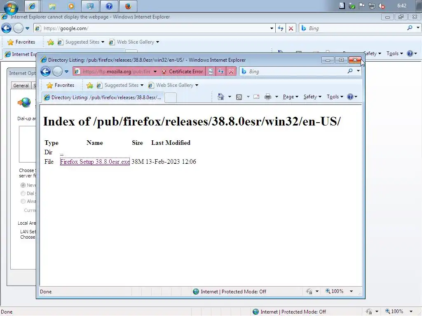Viewport: 422px width, 316px height.
Task: Open Favorites in the background IE window
Action: click(x=21, y=42)
